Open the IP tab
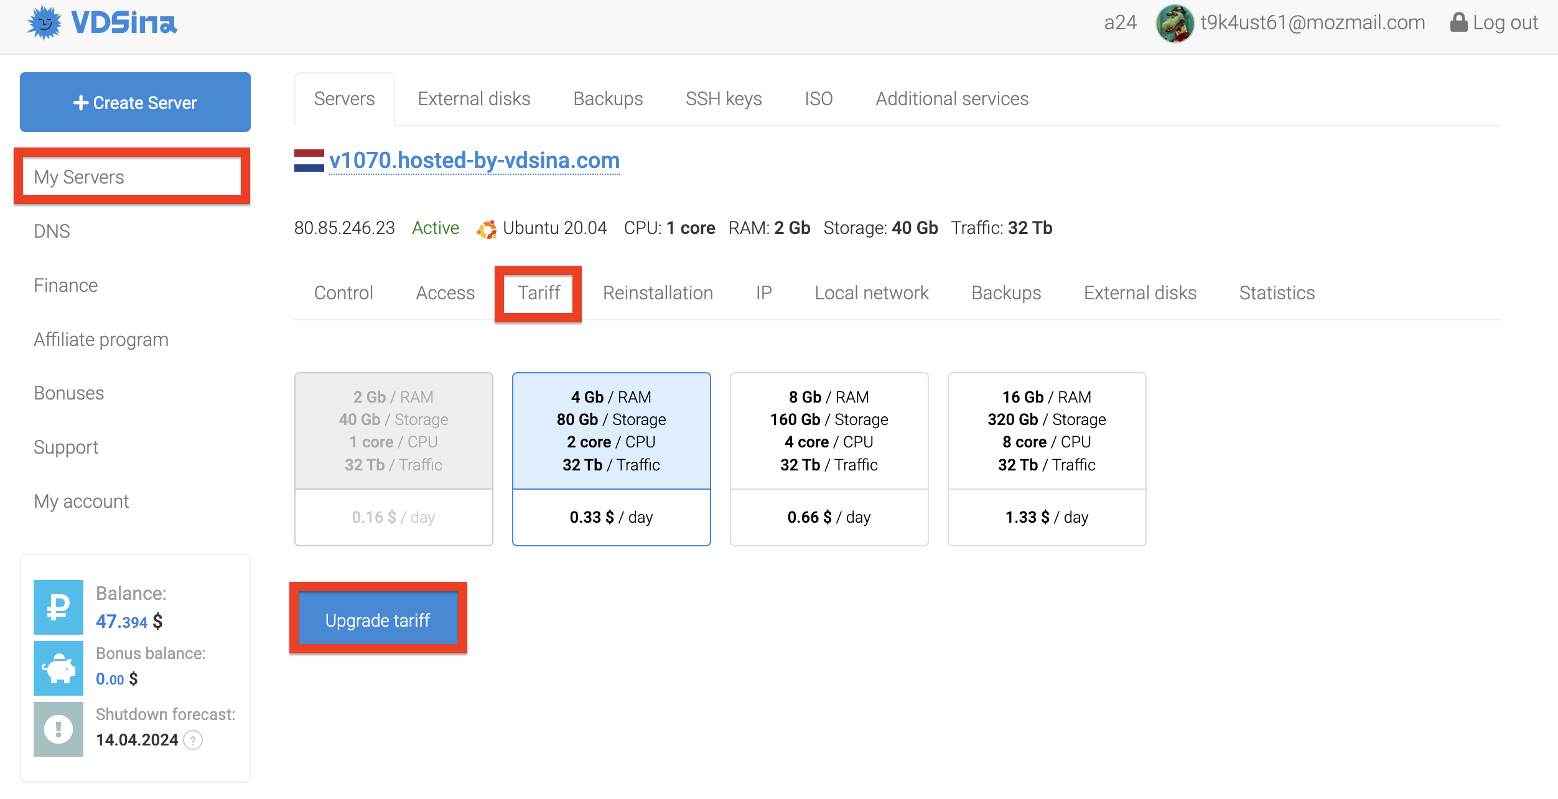The height and width of the screenshot is (799, 1558). (763, 292)
